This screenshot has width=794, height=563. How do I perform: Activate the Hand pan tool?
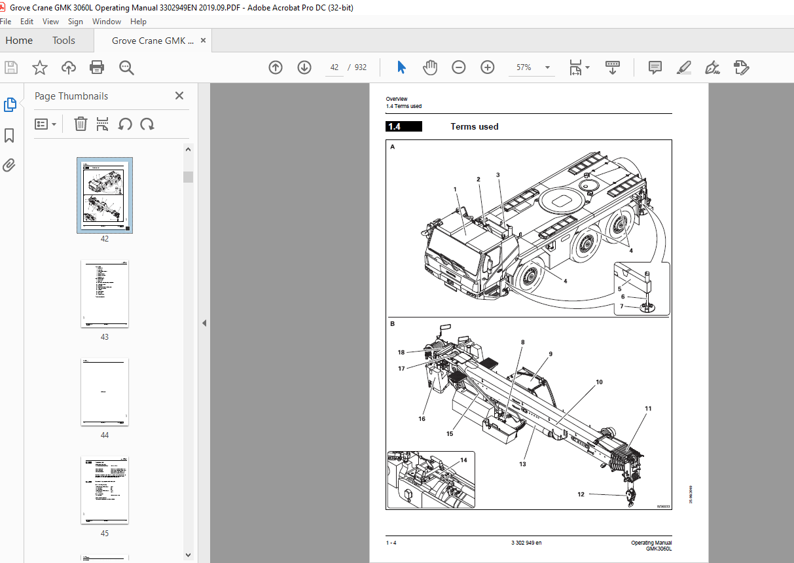430,67
